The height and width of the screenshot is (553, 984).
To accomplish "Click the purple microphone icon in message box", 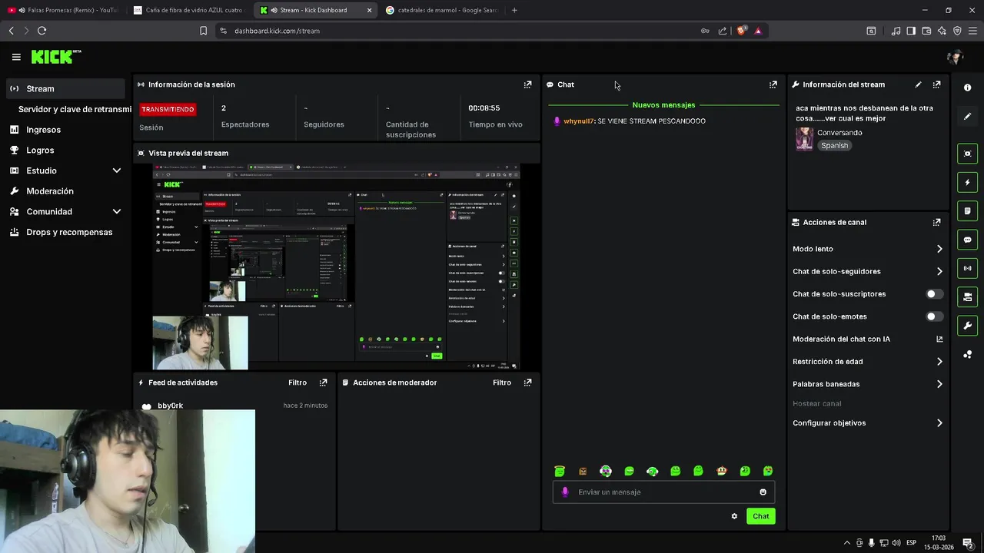I will tap(565, 492).
